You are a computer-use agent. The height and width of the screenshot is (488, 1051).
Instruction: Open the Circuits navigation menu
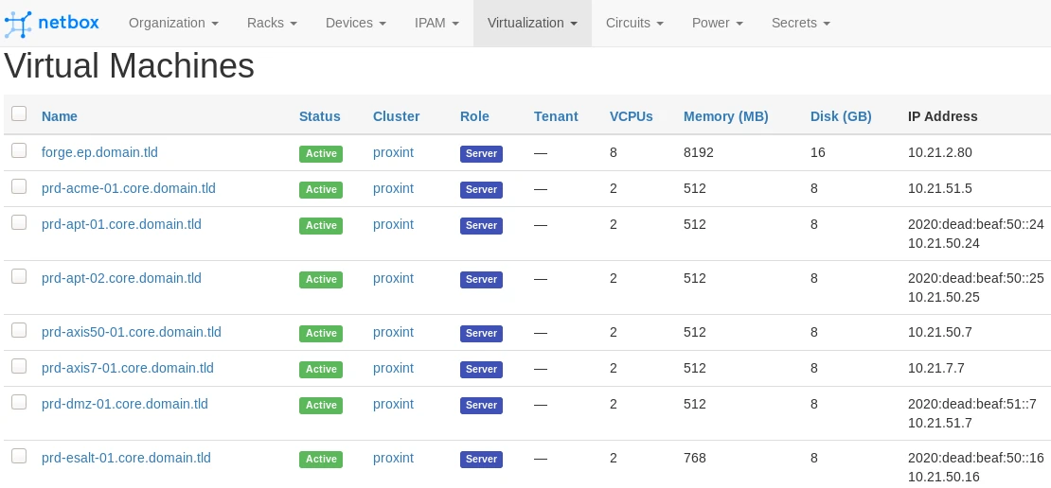point(633,23)
